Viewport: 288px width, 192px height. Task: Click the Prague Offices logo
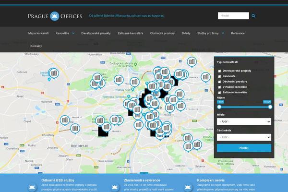point(55,16)
